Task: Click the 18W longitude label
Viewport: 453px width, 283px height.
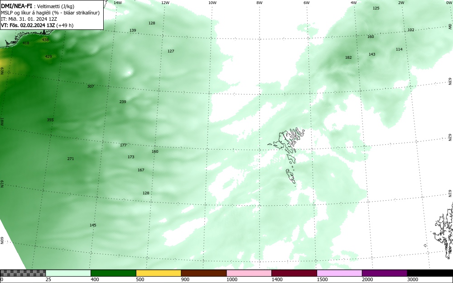Action: click(x=2, y=122)
